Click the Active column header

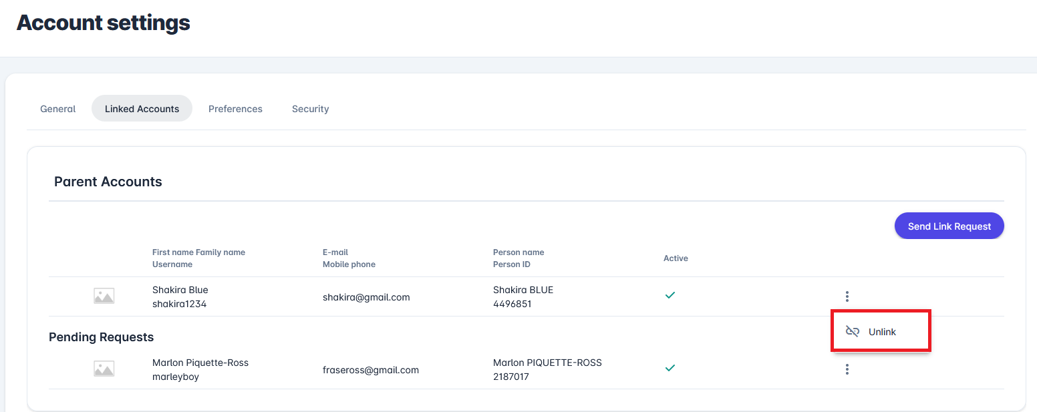tap(676, 258)
